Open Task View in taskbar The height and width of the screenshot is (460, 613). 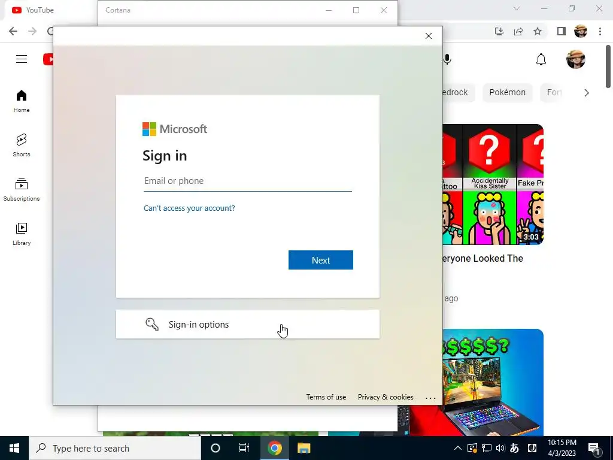point(244,448)
